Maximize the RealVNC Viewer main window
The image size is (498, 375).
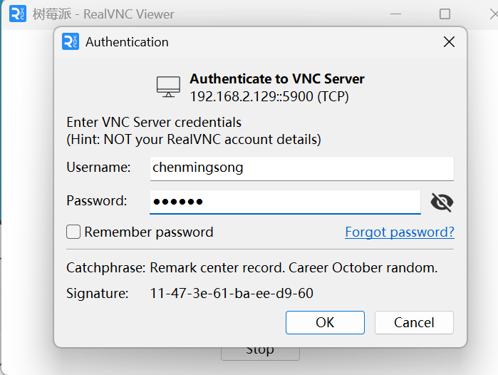[445, 14]
